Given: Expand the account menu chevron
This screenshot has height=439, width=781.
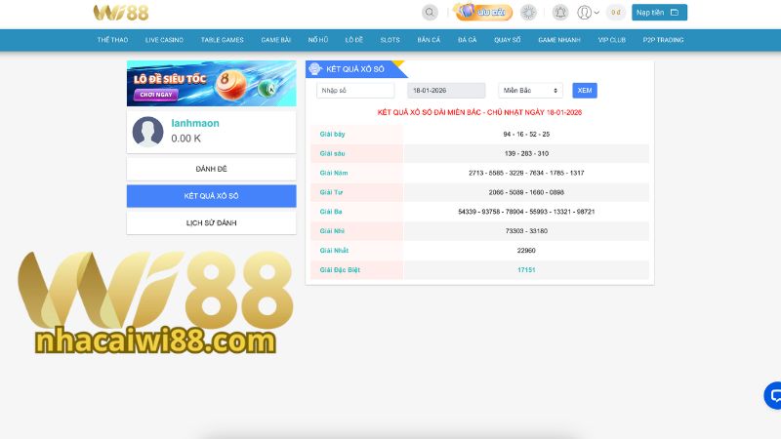Looking at the screenshot, I should click(596, 13).
